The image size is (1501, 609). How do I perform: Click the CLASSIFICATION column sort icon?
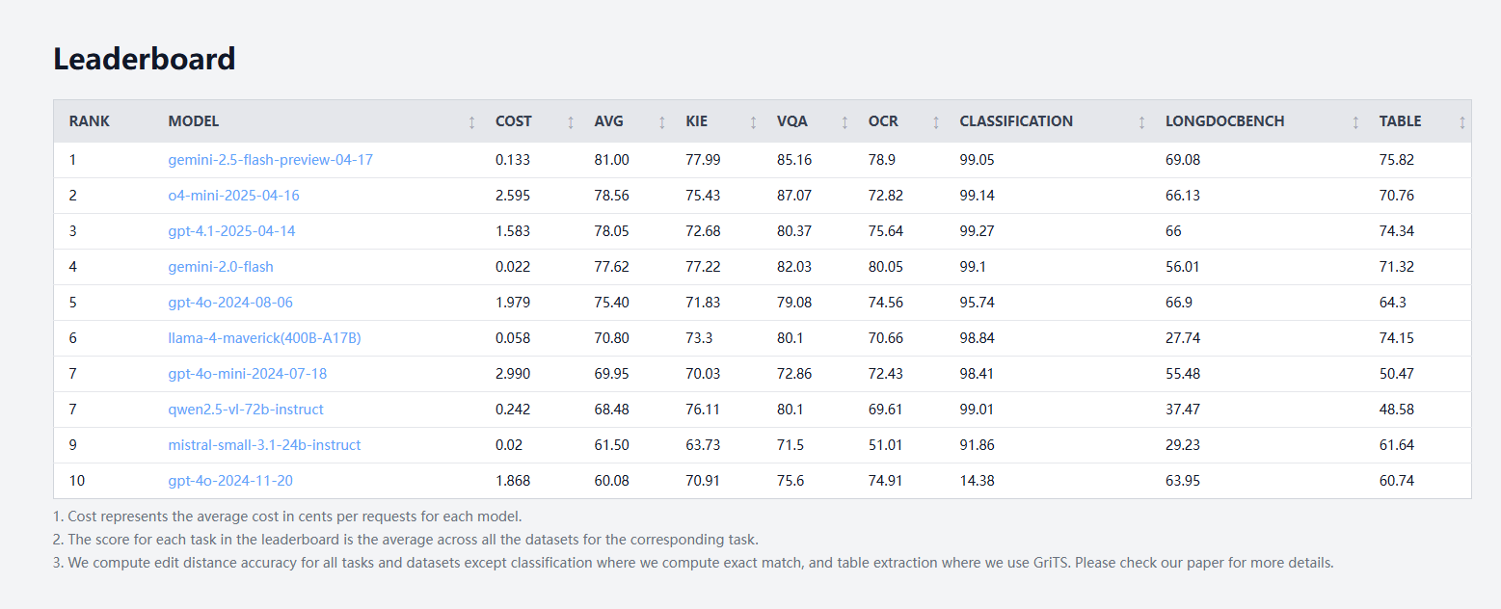pos(1141,122)
